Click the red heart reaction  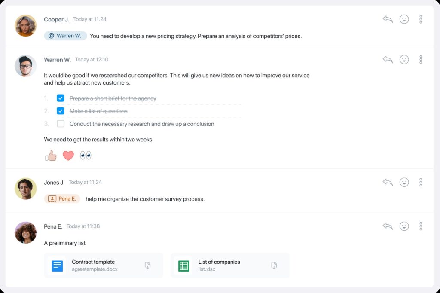point(68,156)
